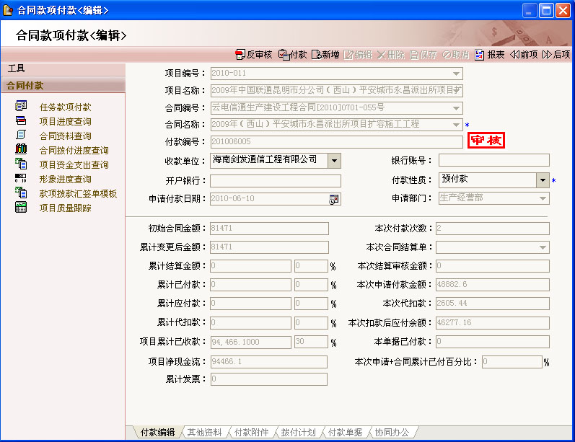The image size is (575, 442).
Task: Click the 银行账号 input field
Action: click(x=493, y=160)
